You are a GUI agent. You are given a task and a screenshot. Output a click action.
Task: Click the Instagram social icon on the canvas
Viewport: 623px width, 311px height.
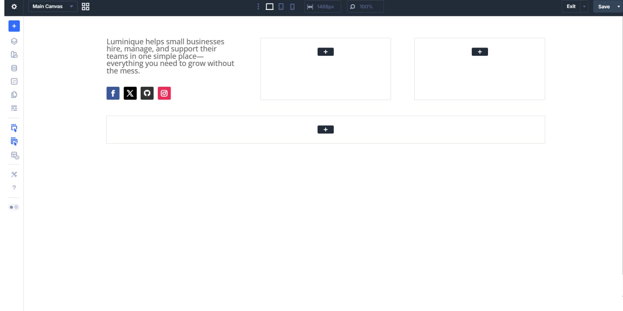pos(164,93)
